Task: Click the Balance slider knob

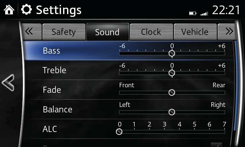Action: point(172,112)
